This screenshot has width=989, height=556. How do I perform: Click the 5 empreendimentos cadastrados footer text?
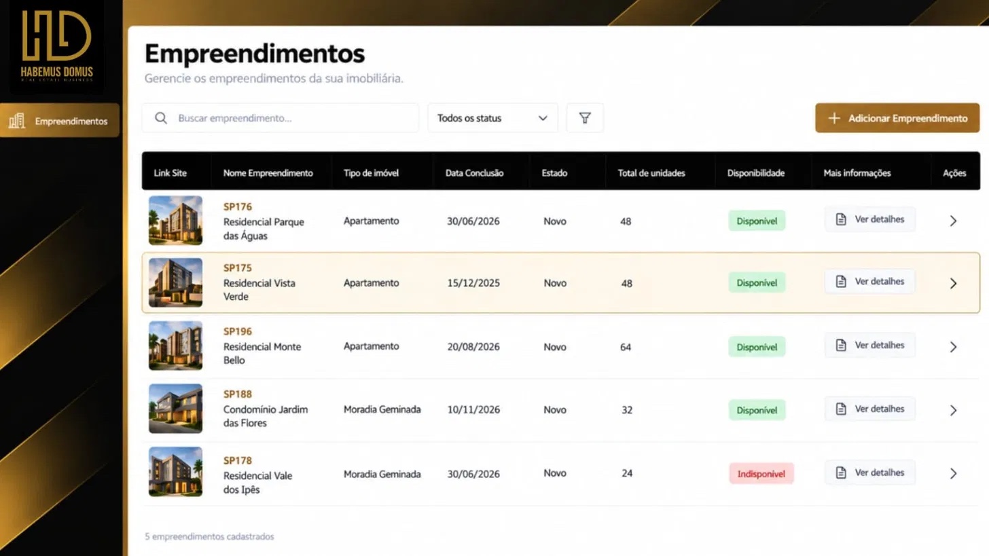(209, 536)
